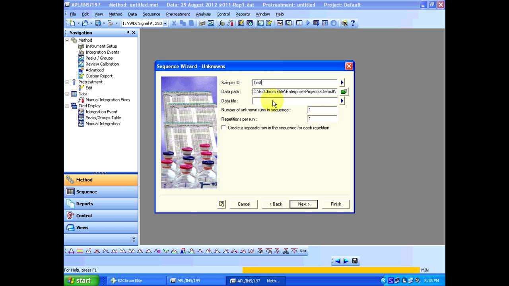
Task: Open the Sequence menu
Action: click(x=151, y=14)
